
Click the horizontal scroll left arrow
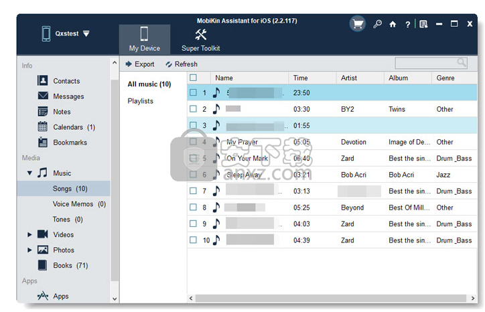(x=191, y=298)
